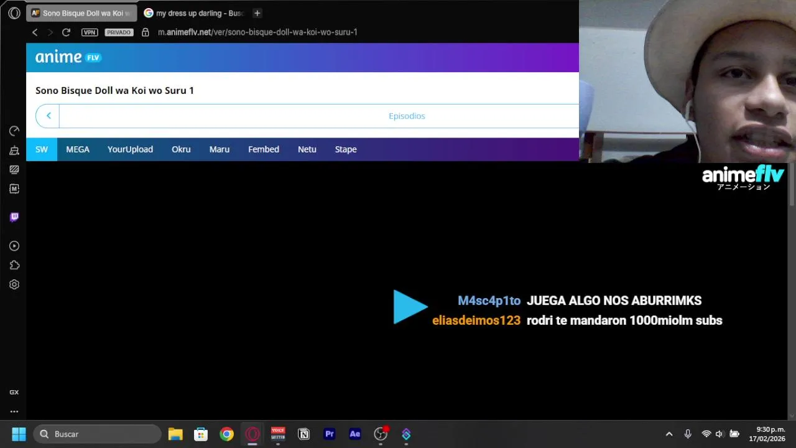Select the Maru video server tab
The width and height of the screenshot is (796, 448).
click(220, 149)
